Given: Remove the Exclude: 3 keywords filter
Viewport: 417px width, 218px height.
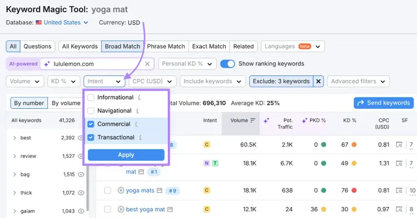Looking at the screenshot, I should (x=319, y=82).
